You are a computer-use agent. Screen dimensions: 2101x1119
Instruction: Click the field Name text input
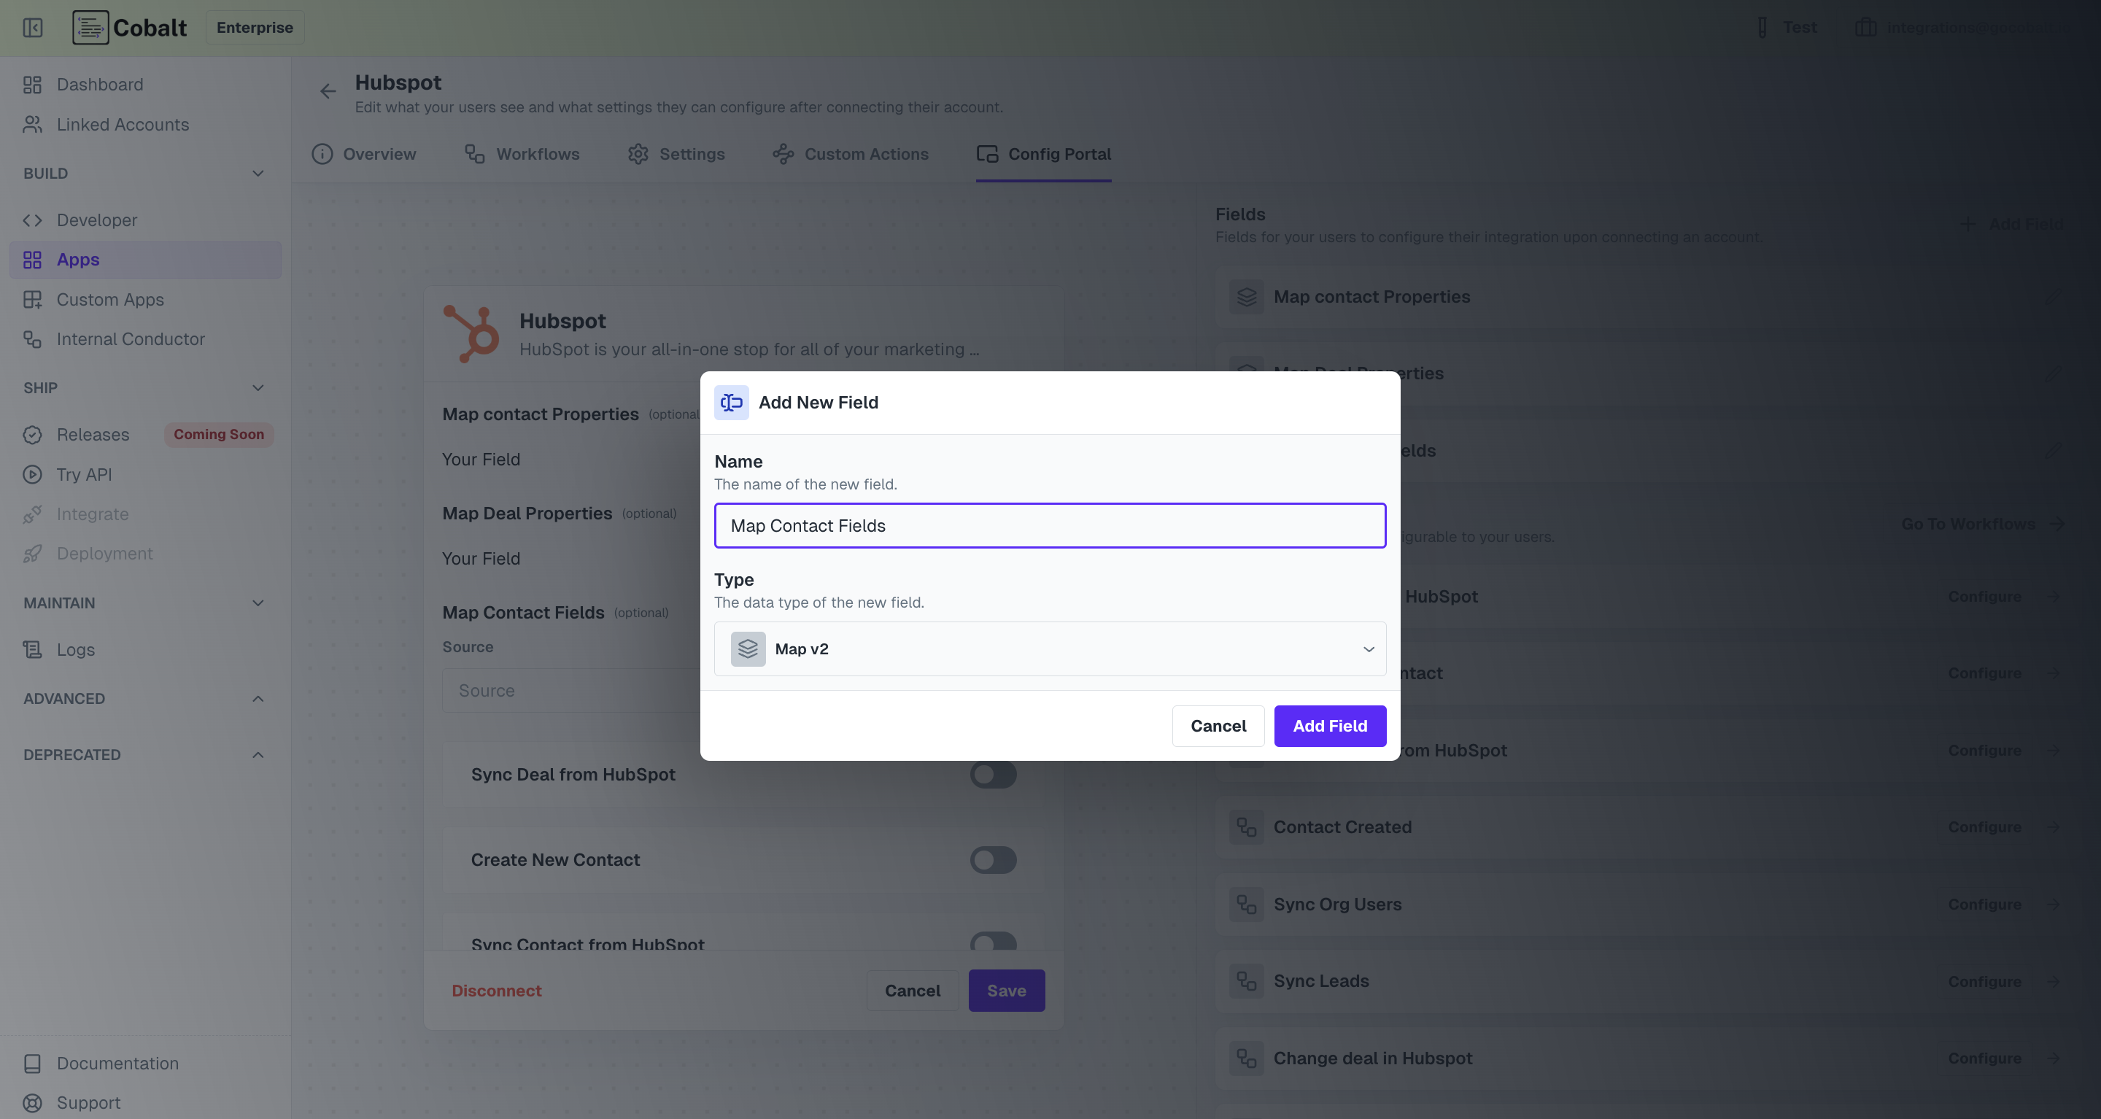coord(1050,526)
